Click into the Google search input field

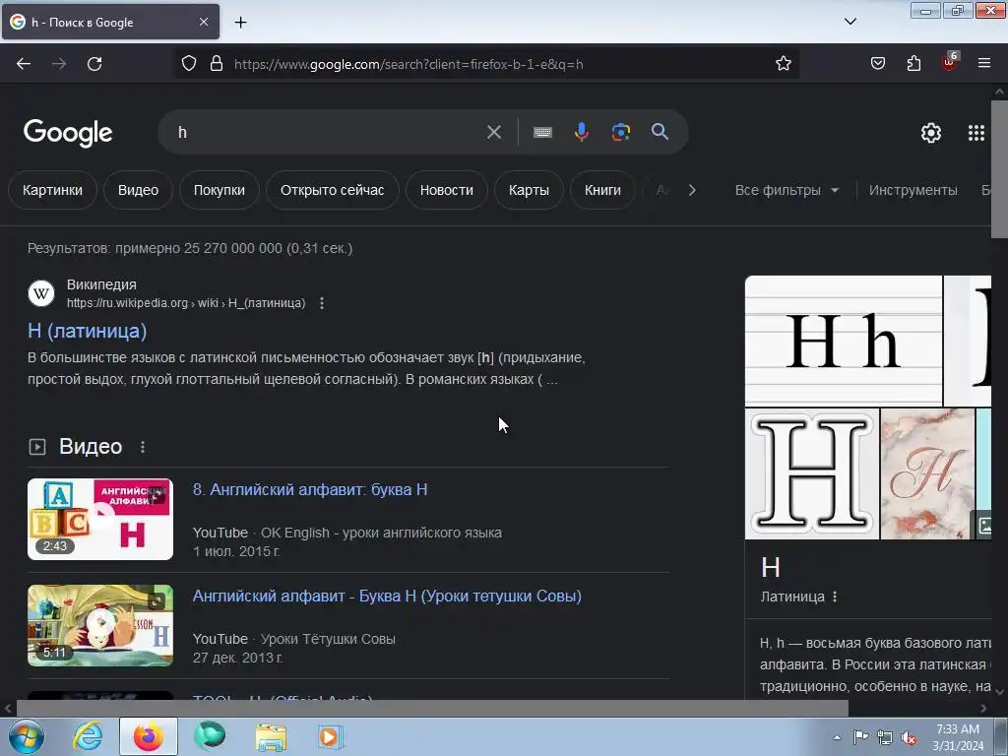[x=325, y=132]
